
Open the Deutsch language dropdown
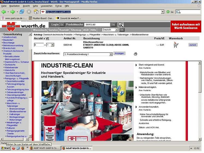(x=117, y=30)
